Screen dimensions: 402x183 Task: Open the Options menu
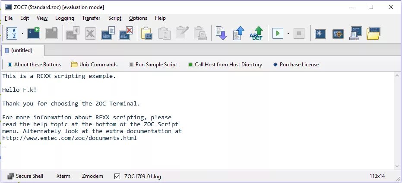[138, 18]
